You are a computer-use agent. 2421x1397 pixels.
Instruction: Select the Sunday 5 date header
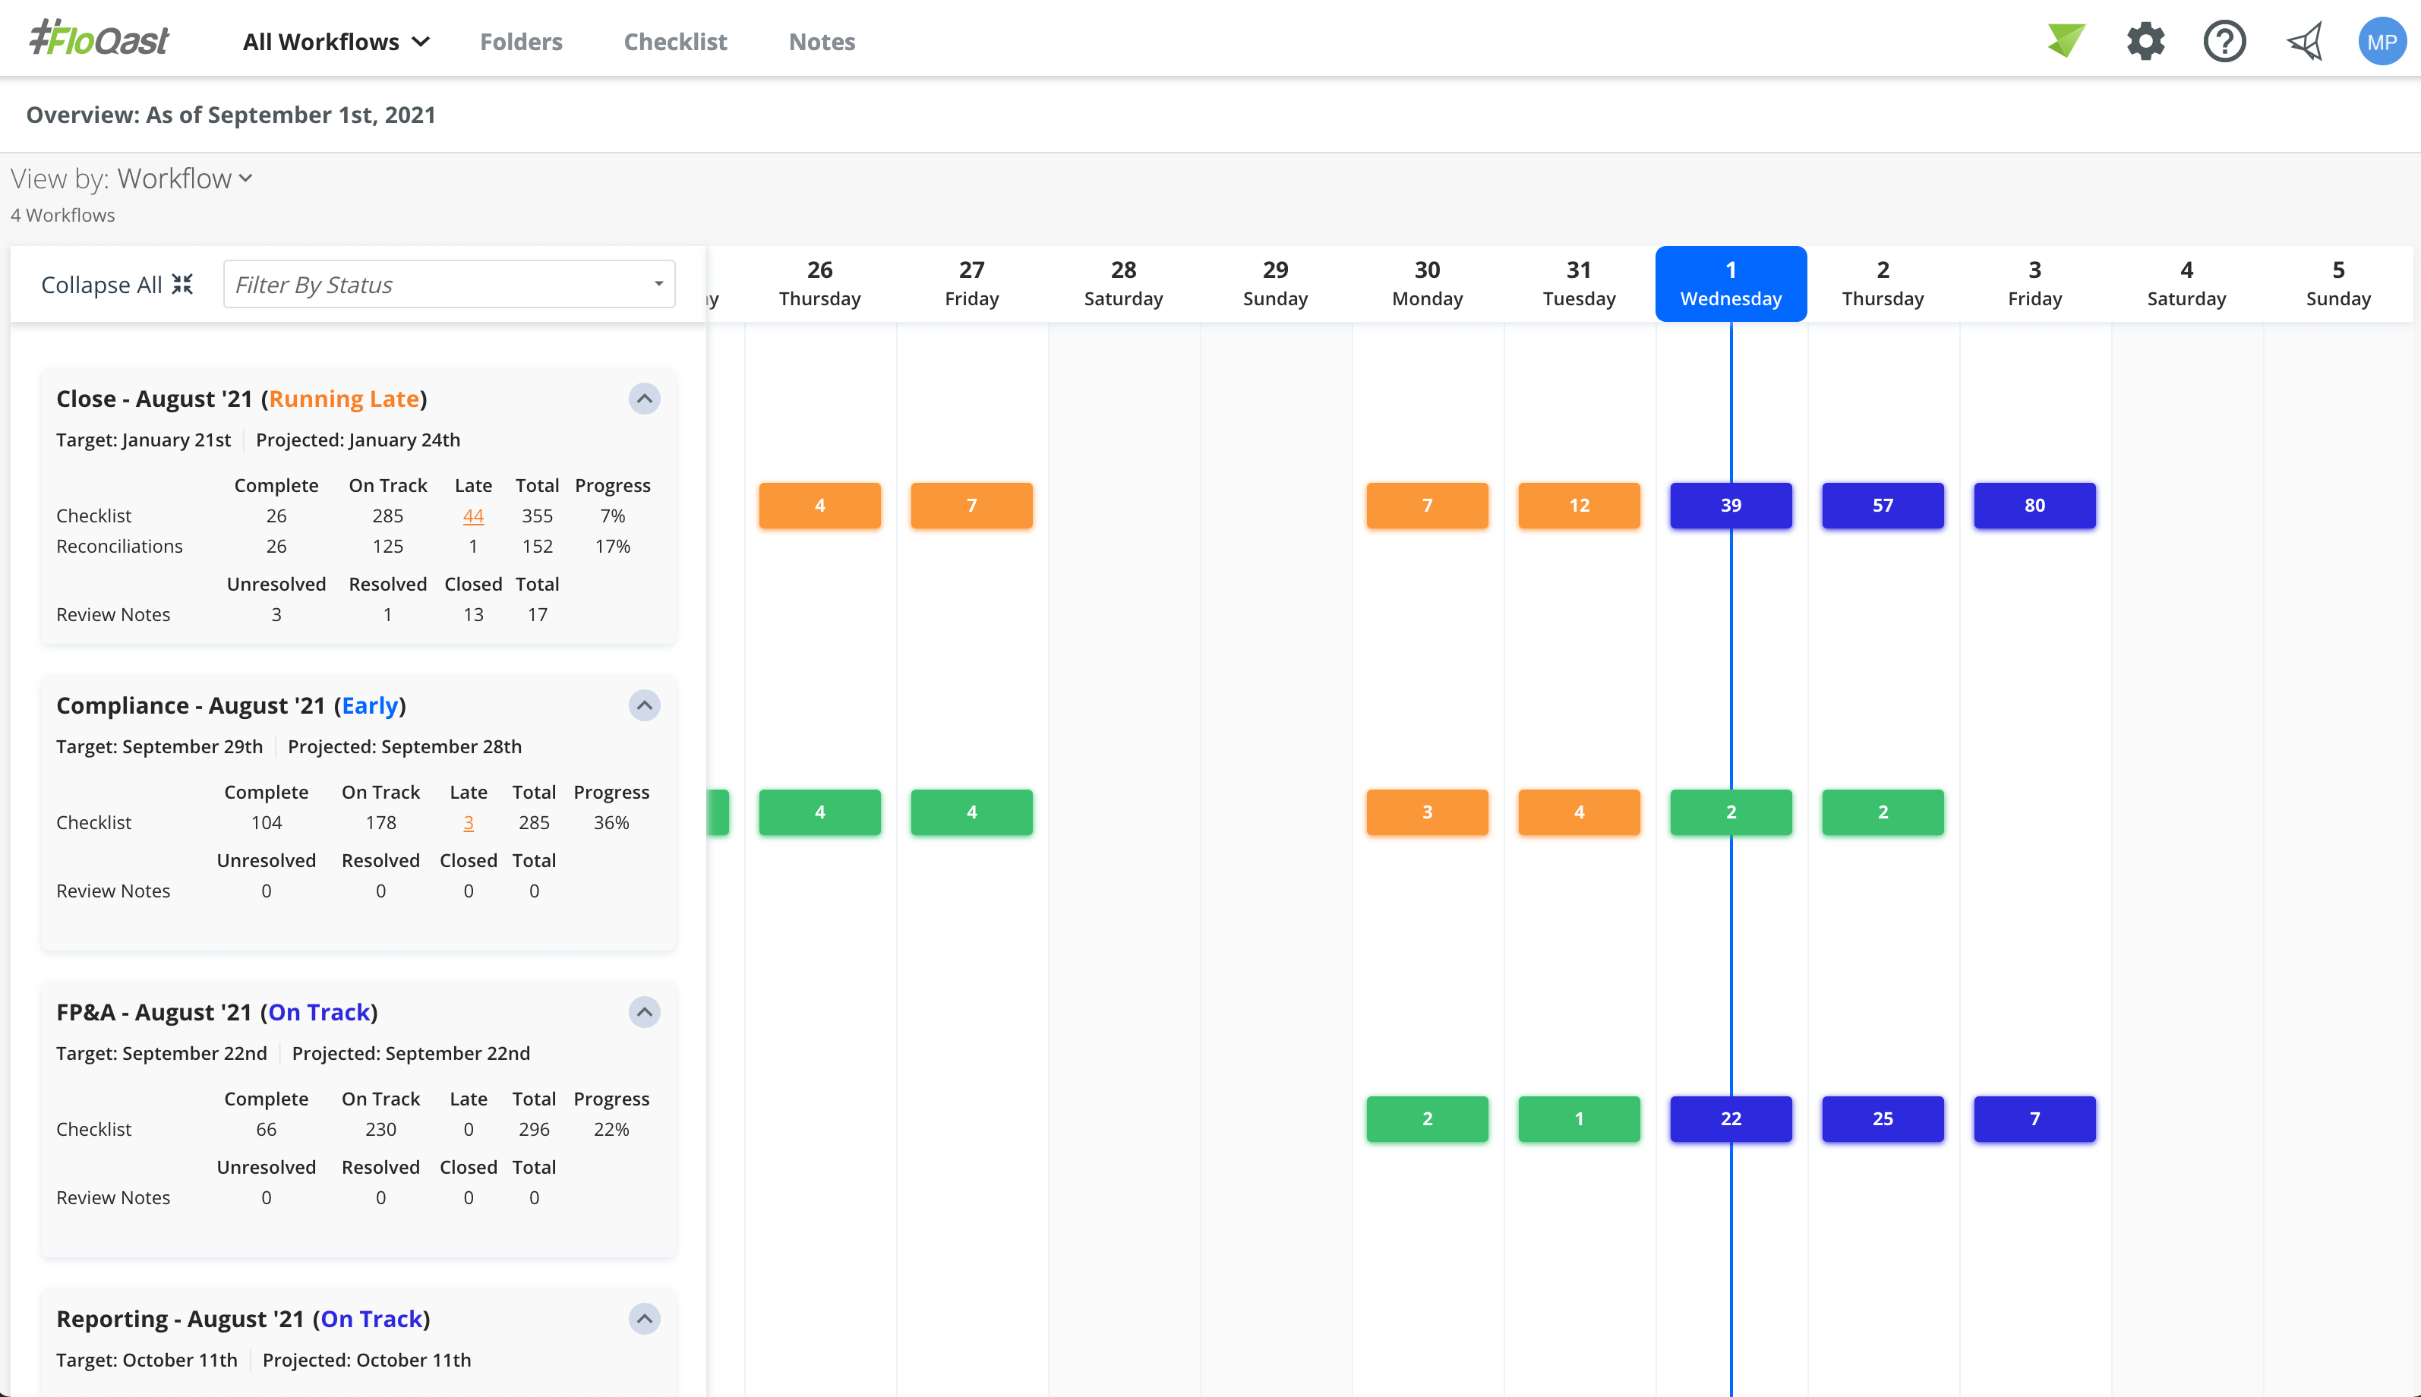[x=2338, y=284]
